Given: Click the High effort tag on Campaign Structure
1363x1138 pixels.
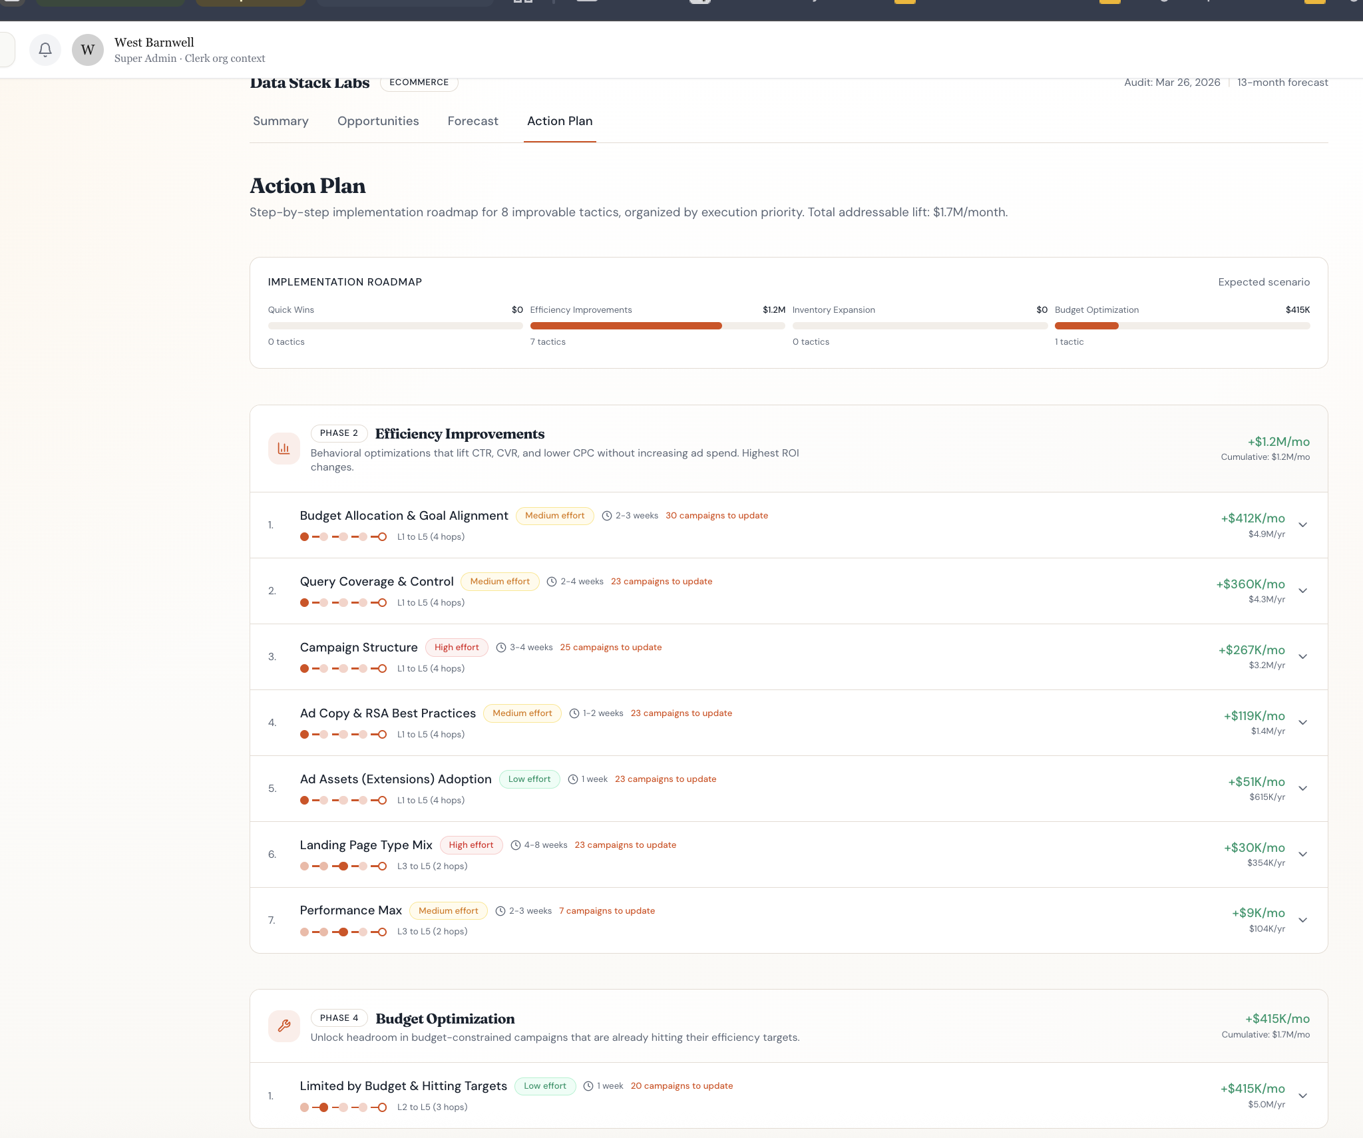Looking at the screenshot, I should pos(457,648).
